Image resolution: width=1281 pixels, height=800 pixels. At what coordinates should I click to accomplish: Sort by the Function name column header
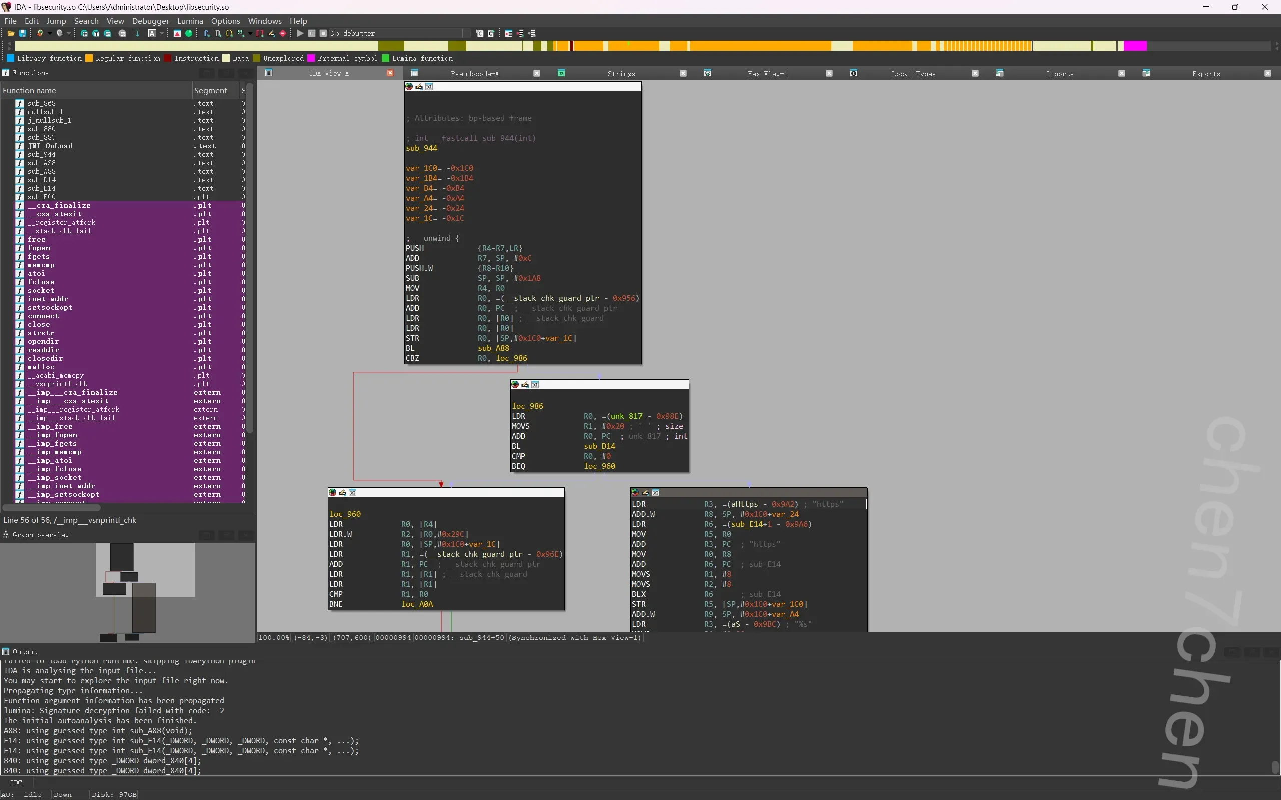coord(96,90)
